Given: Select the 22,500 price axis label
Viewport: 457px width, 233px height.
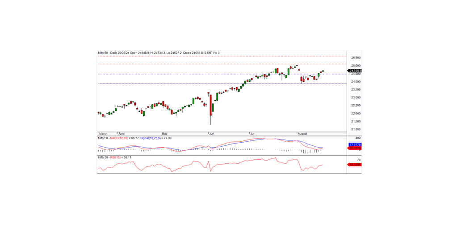Looking at the screenshot, I should [x=356, y=106].
